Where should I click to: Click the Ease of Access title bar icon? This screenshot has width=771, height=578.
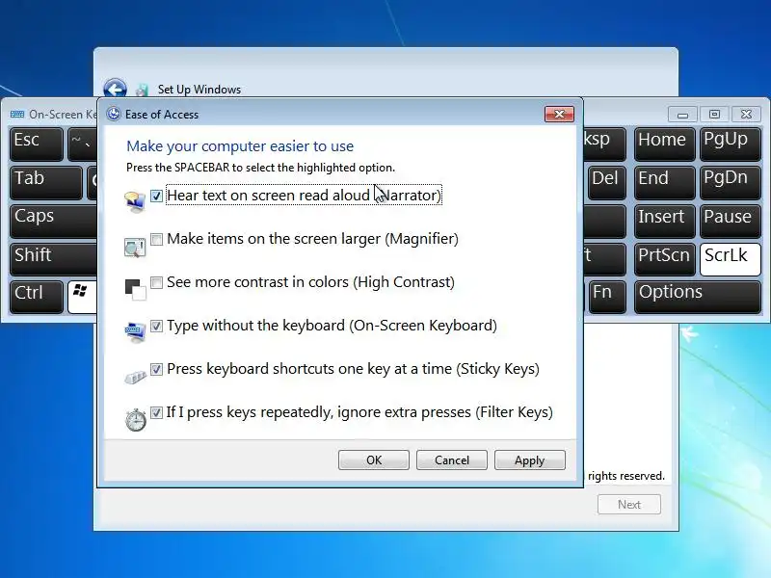click(114, 114)
